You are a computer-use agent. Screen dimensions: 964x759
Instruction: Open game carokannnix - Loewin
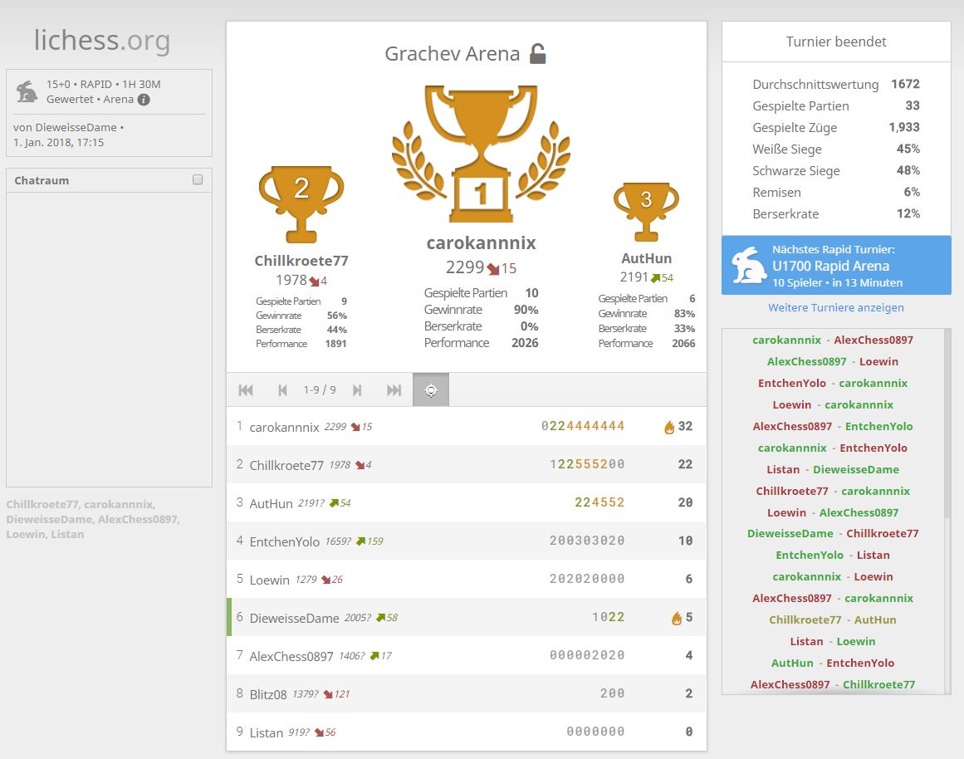coord(833,576)
